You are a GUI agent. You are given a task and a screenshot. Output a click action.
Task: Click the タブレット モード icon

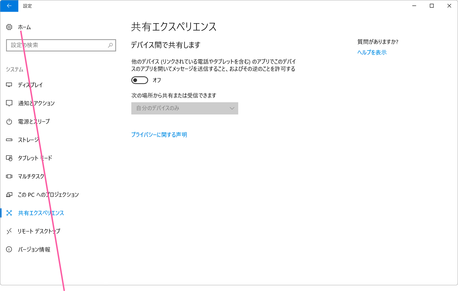click(9, 158)
